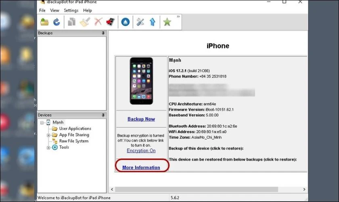Image resolution: width=339 pixels, height=202 pixels.
Task: Select App File Sharing folder
Action: 74,135
